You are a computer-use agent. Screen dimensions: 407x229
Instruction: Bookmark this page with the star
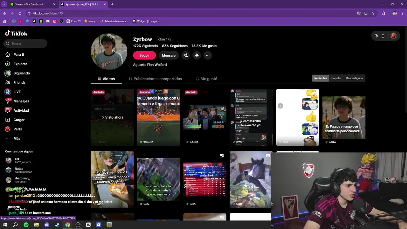(373, 13)
